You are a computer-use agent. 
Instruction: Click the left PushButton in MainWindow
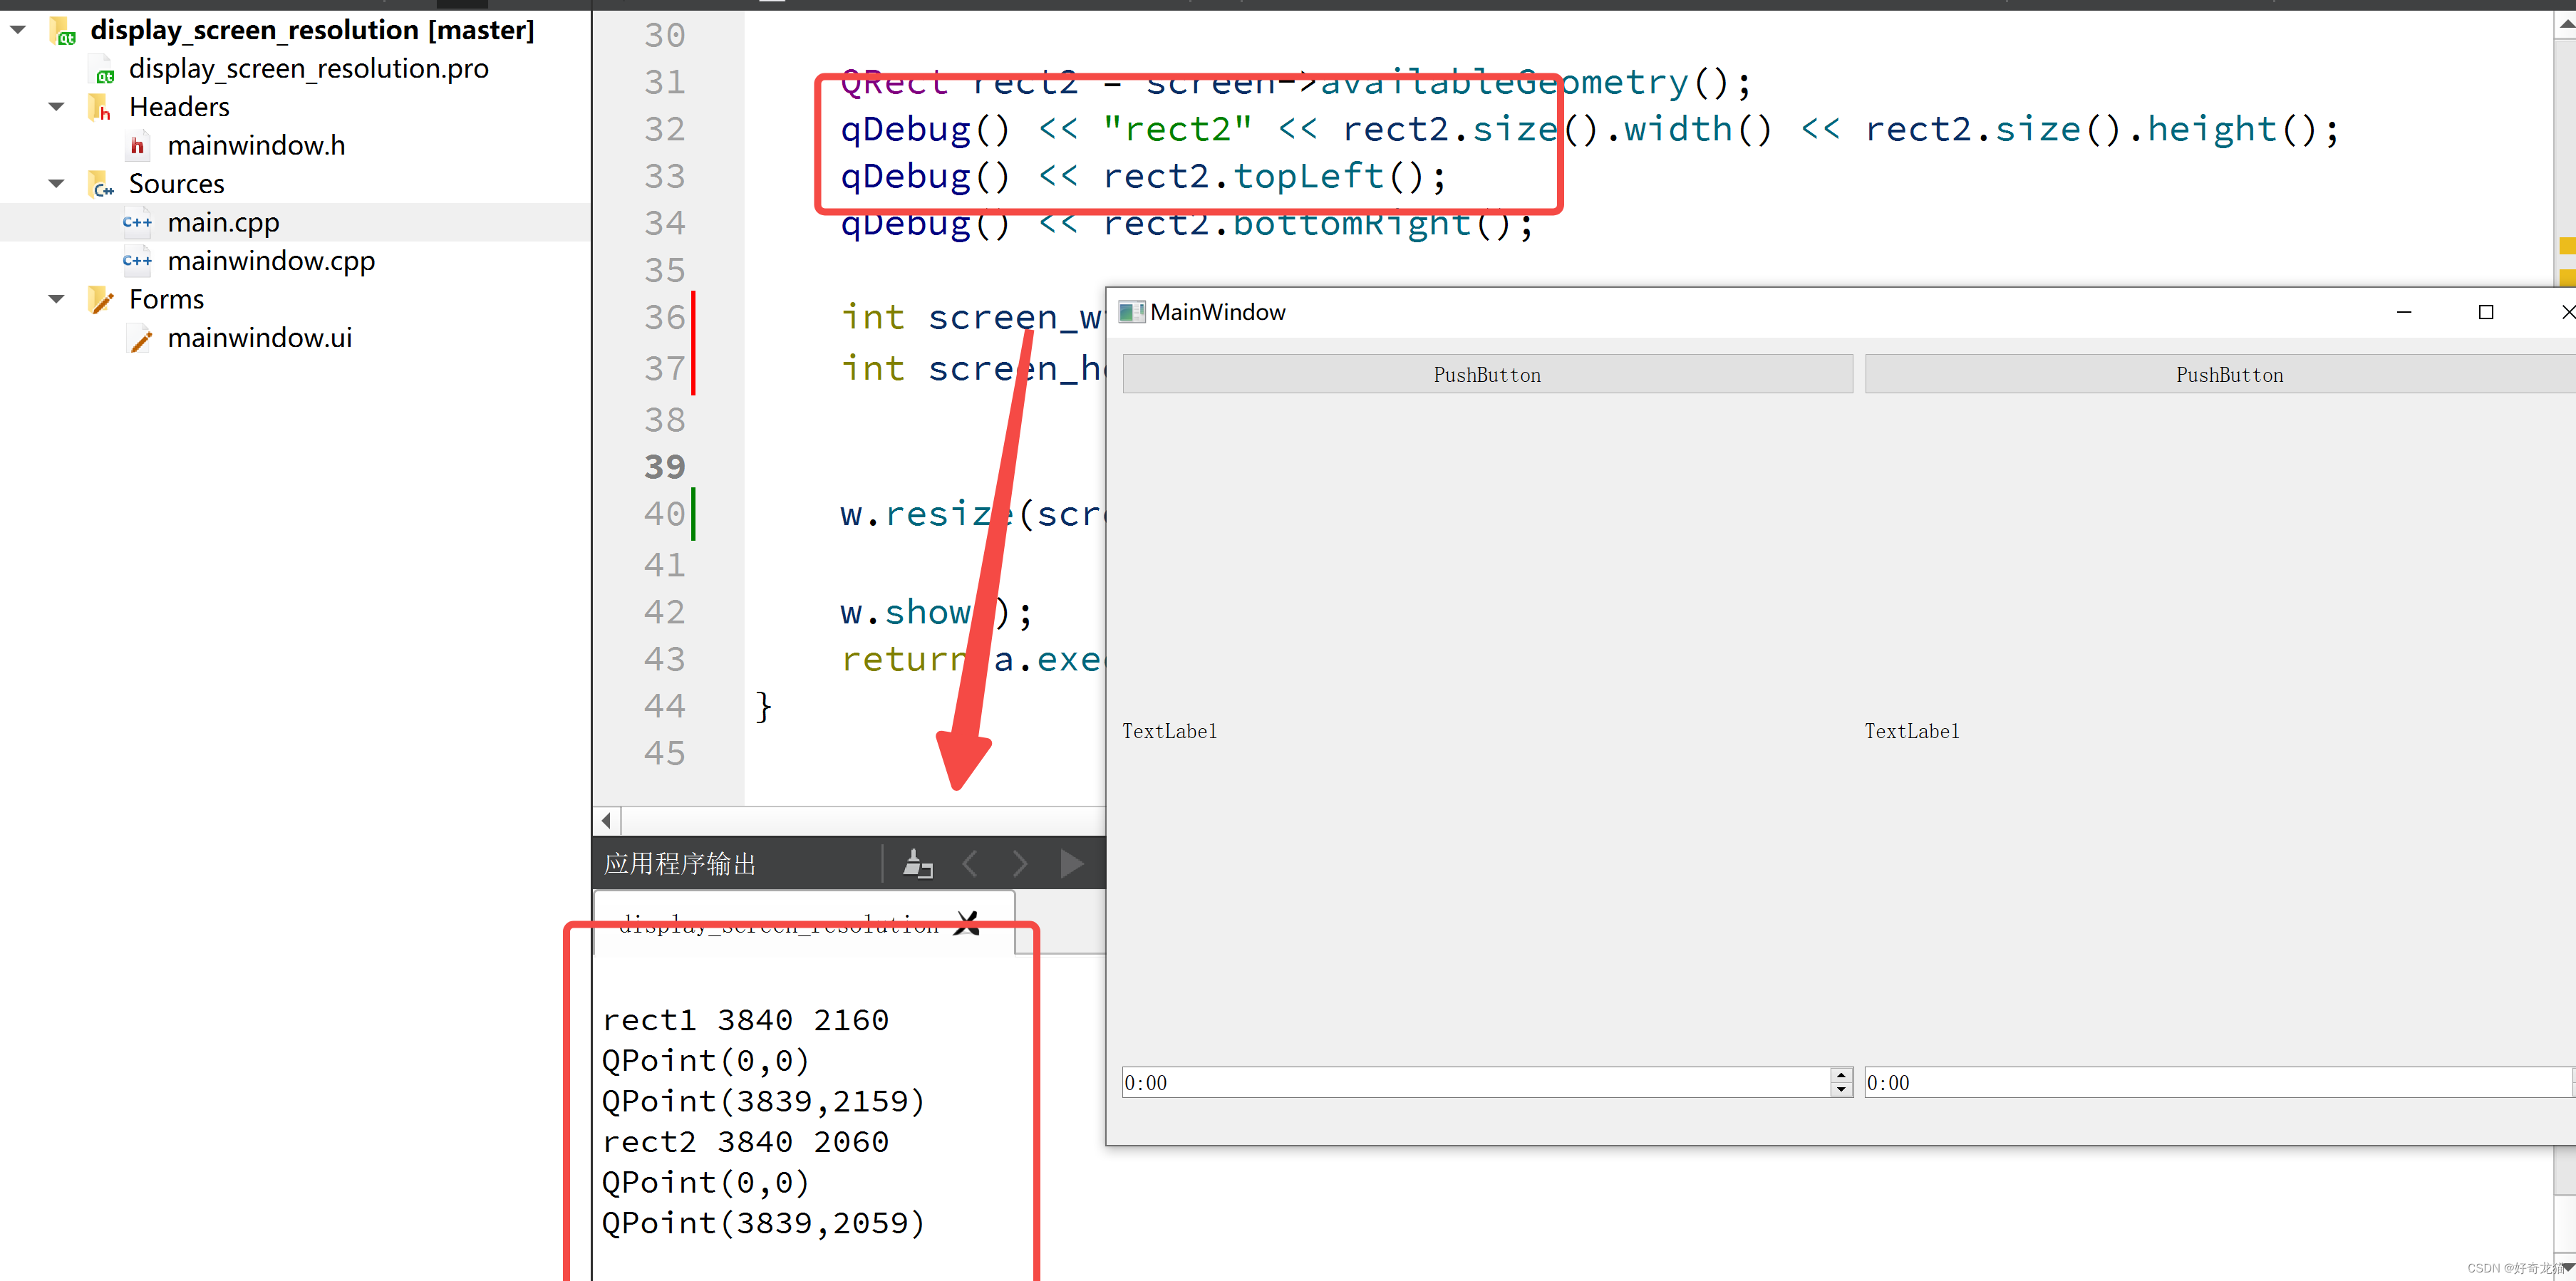point(1486,375)
